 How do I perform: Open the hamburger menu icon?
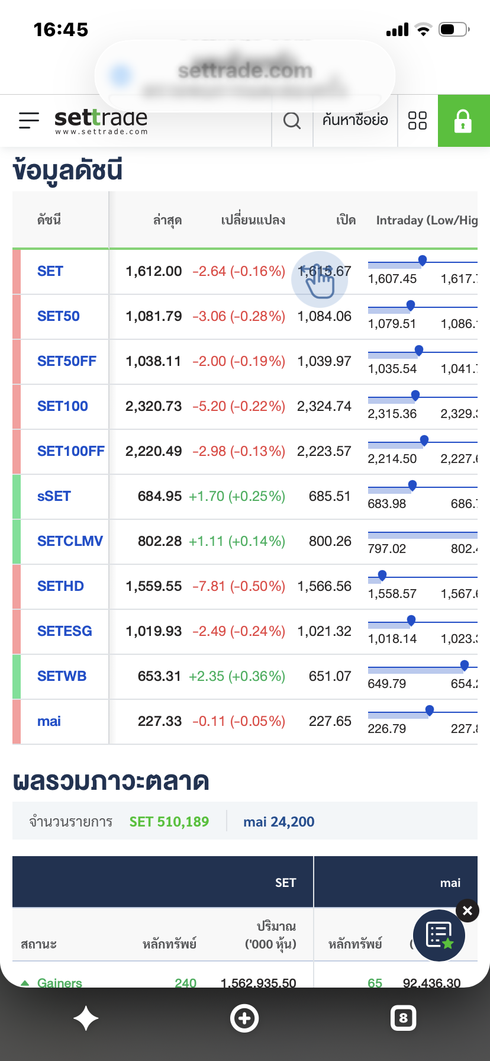29,121
